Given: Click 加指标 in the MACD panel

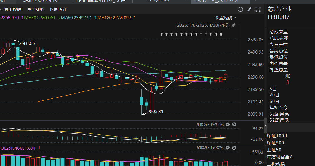Looking at the screenshot, I should click(203, 124).
